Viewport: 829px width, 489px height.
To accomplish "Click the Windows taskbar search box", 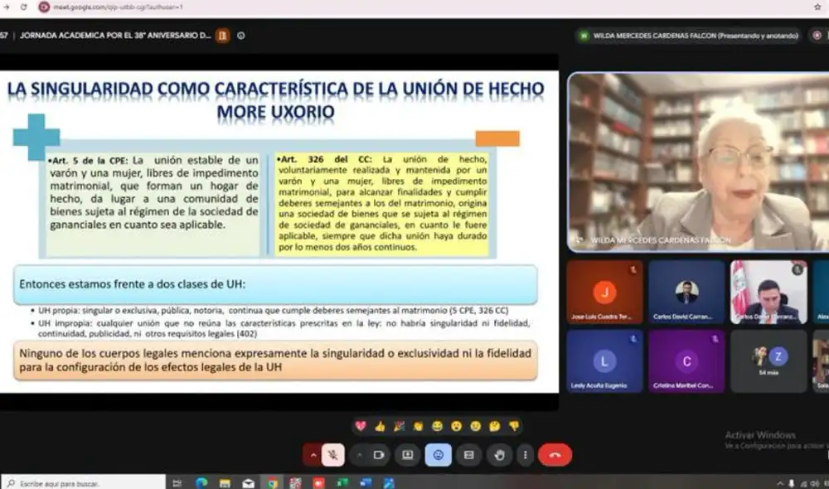I will pos(83,482).
